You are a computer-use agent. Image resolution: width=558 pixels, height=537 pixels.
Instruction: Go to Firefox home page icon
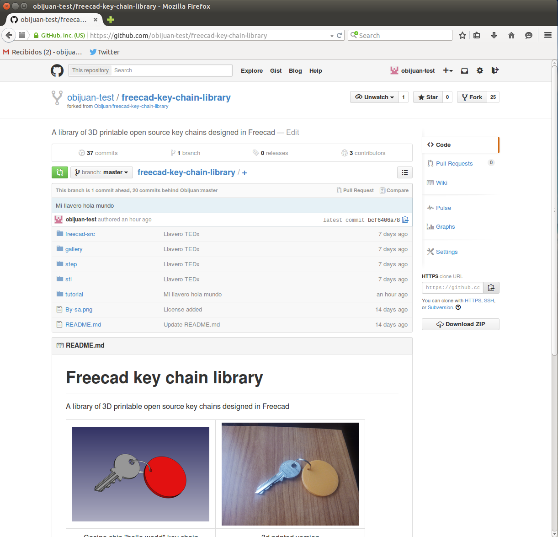(x=511, y=35)
